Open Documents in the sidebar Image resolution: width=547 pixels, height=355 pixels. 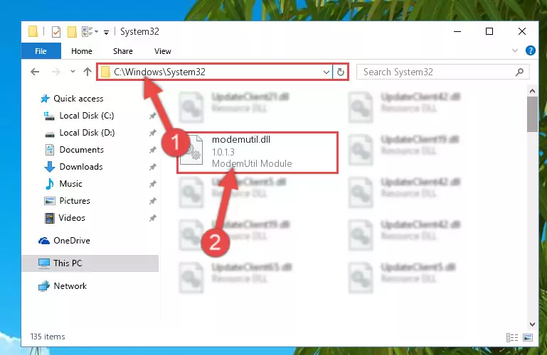pyautogui.click(x=81, y=150)
